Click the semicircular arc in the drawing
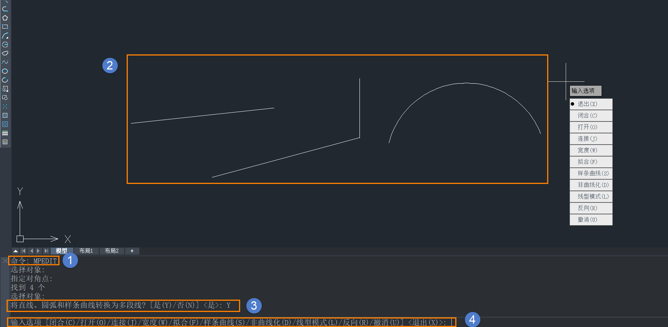The width and height of the screenshot is (668, 327). (466, 83)
